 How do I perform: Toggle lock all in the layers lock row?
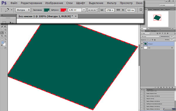click(x=155, y=40)
